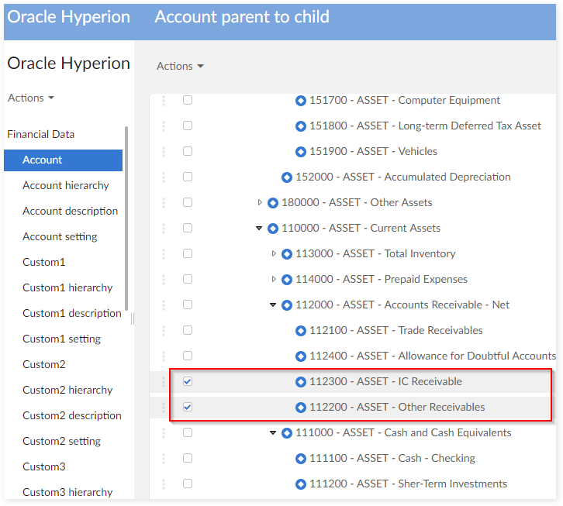Check the box for 110000 Current Assets
The image size is (563, 506).
188,229
